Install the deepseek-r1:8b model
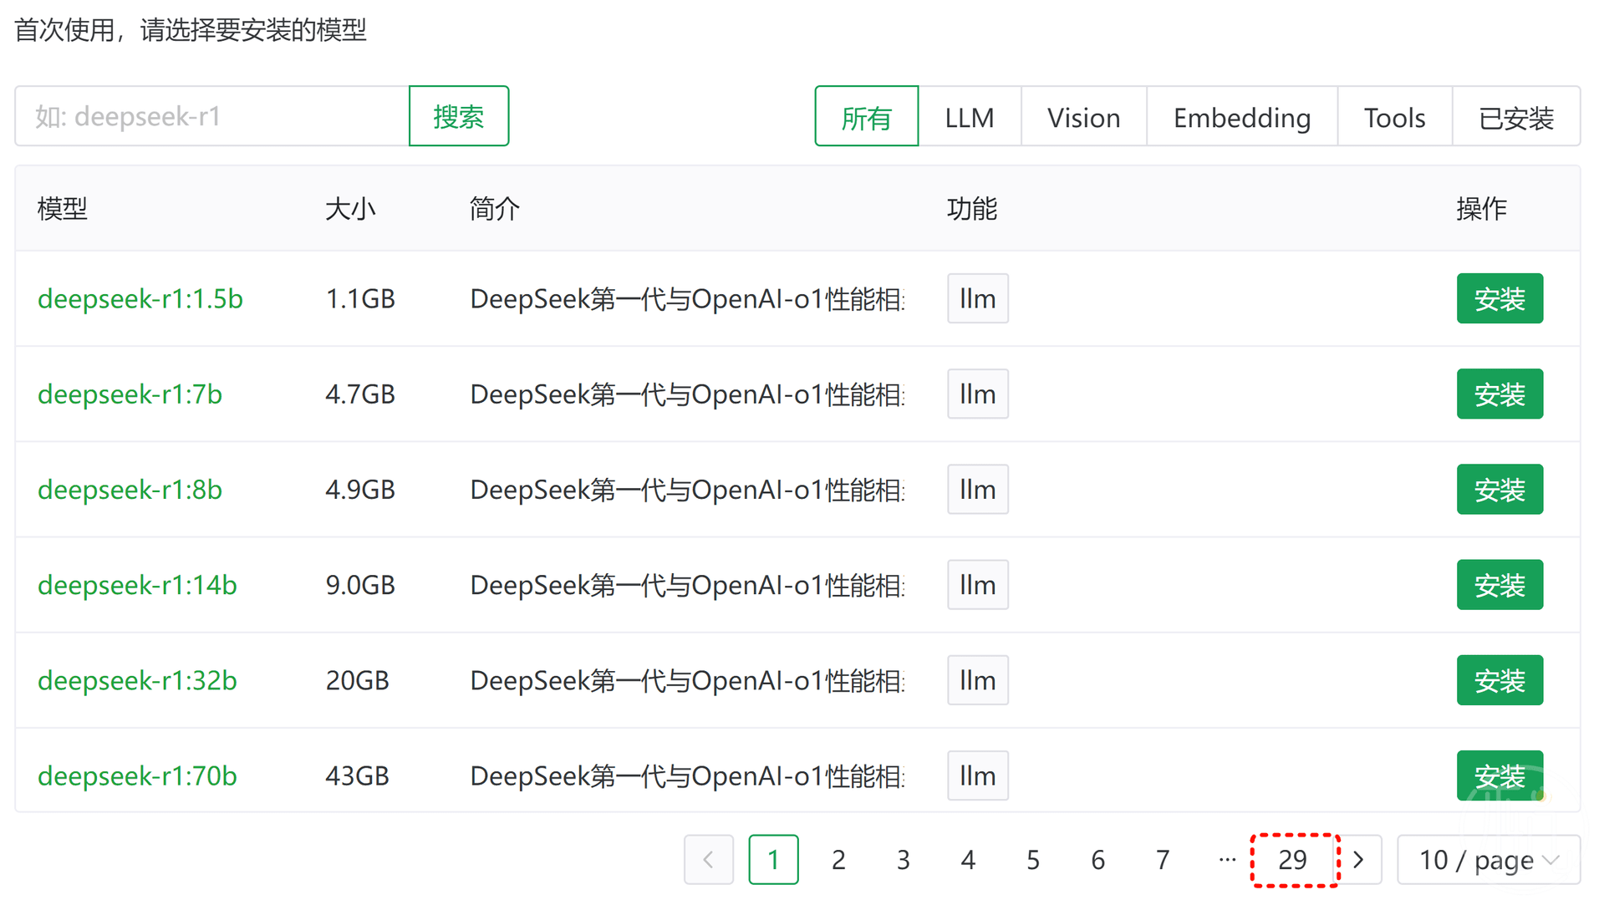The image size is (1604, 910). [1500, 489]
